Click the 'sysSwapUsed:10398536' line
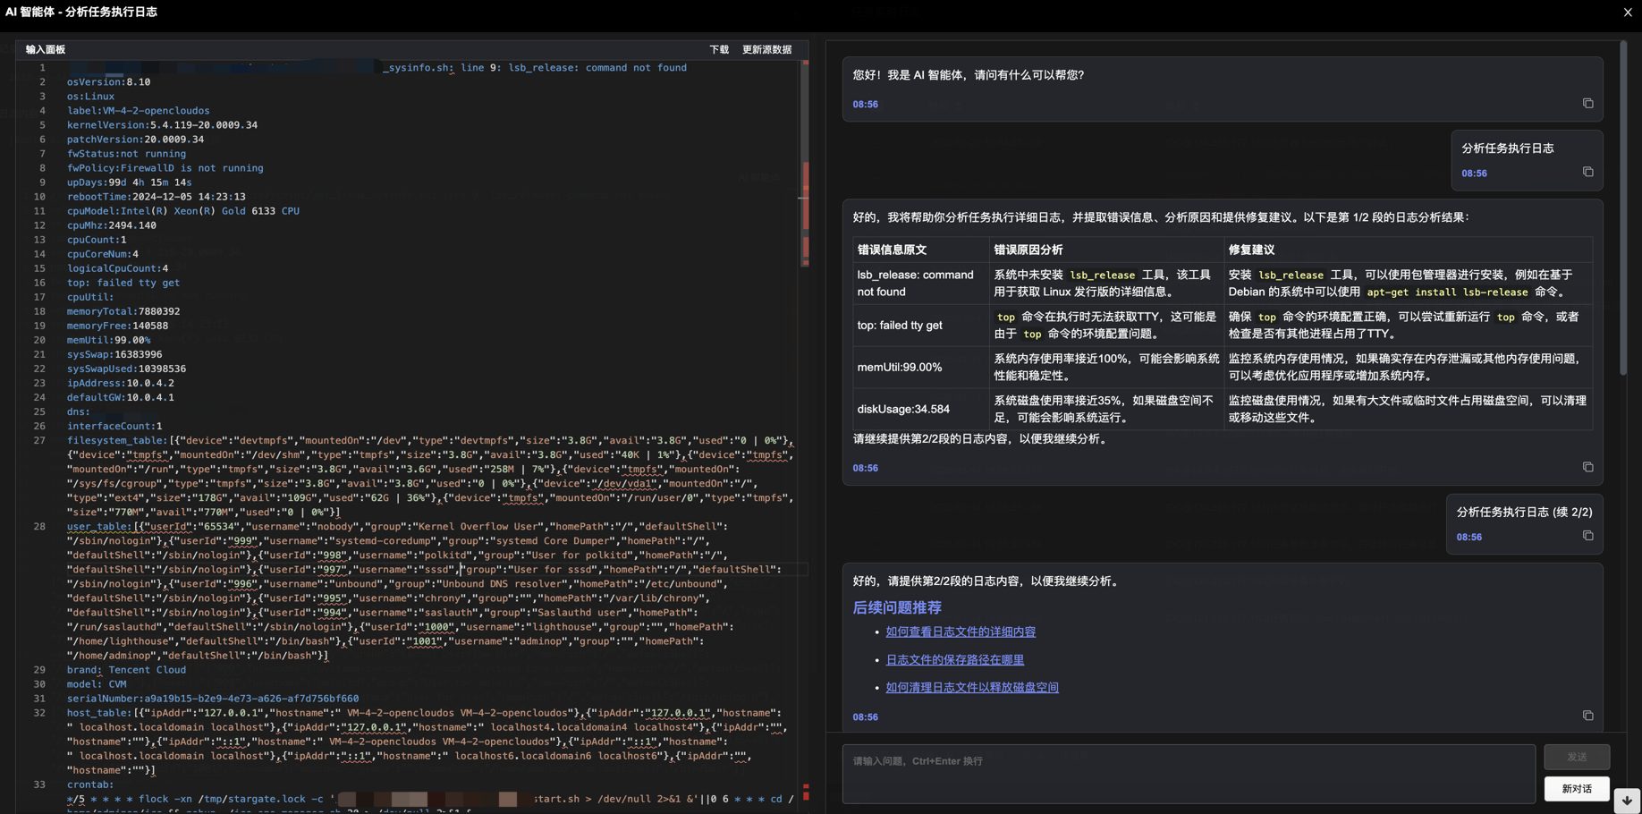The height and width of the screenshot is (814, 1642). coord(126,369)
